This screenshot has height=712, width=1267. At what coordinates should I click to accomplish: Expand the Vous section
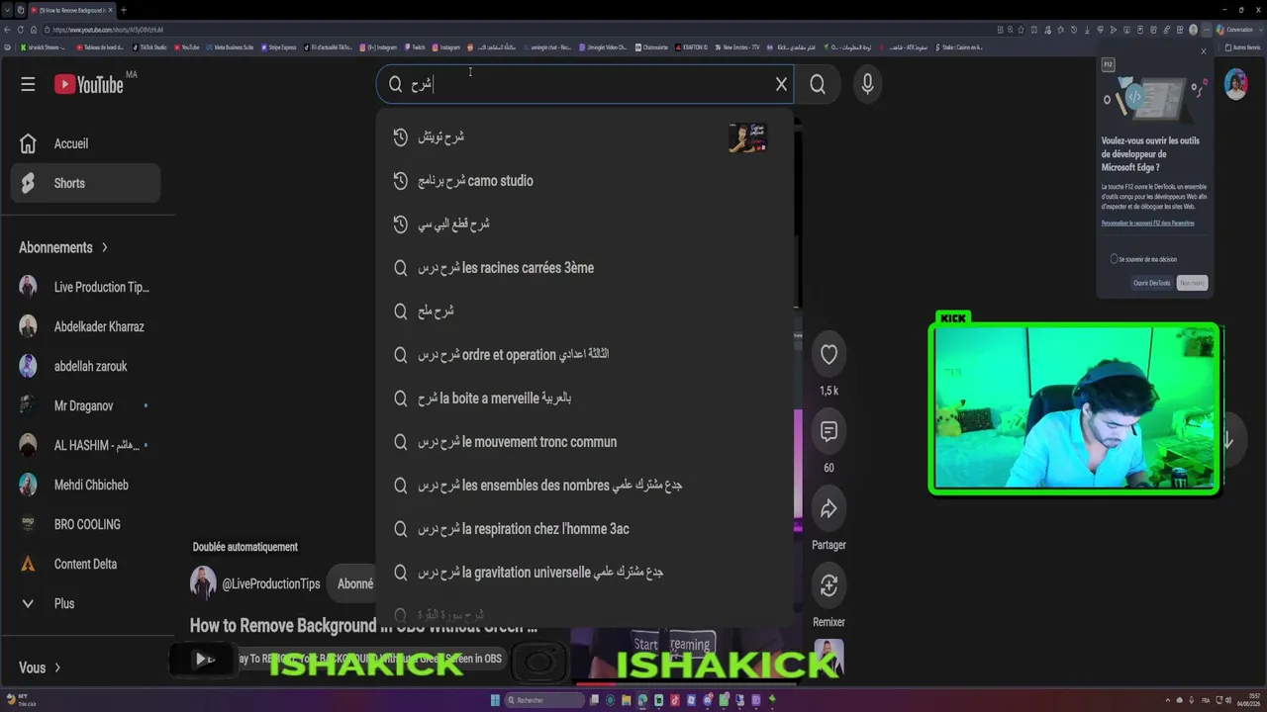[40, 667]
